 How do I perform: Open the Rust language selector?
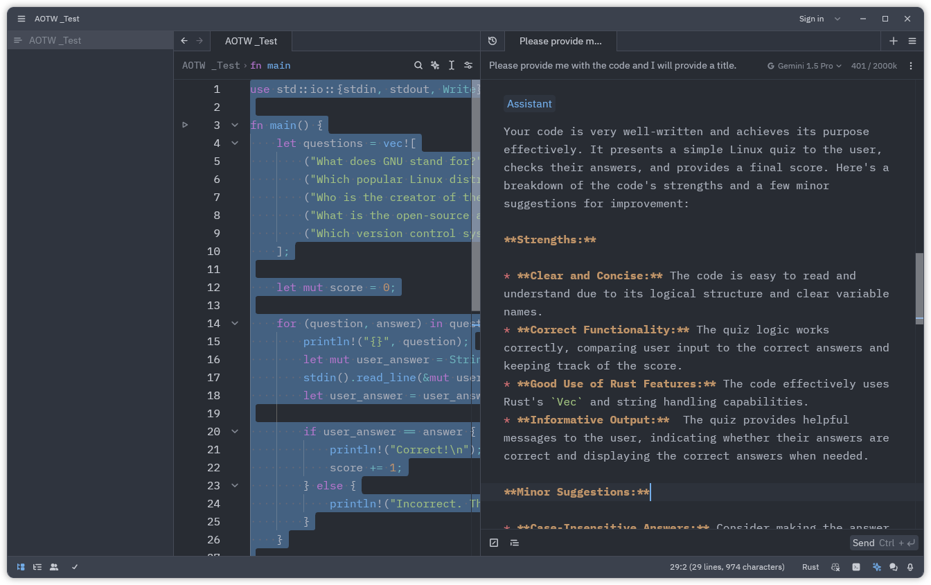[x=810, y=567]
